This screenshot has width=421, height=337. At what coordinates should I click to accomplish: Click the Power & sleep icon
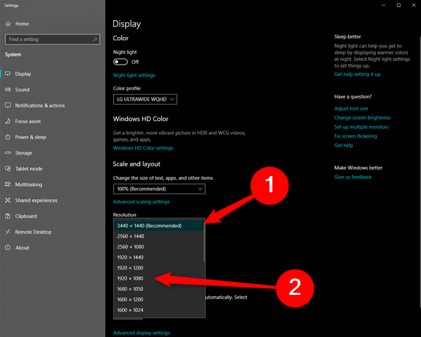coord(8,137)
